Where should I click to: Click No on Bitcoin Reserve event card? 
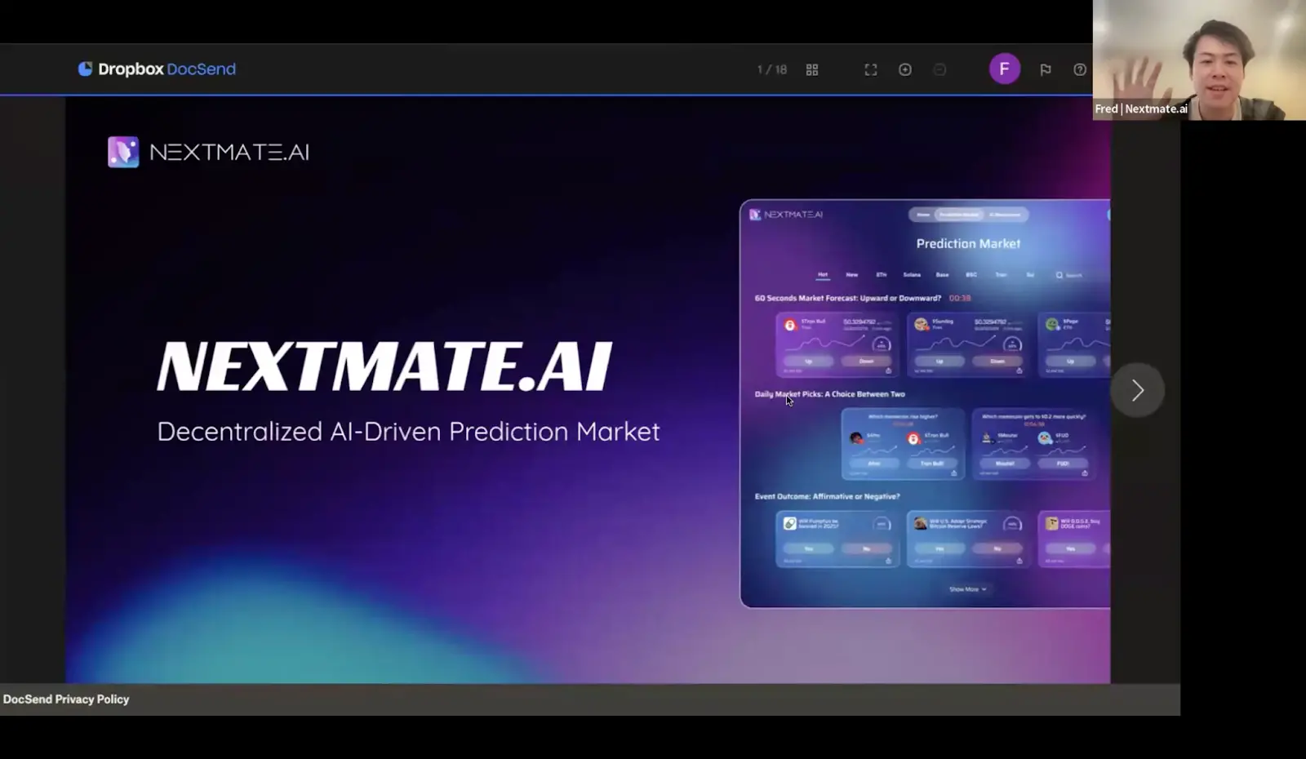pyautogui.click(x=997, y=548)
